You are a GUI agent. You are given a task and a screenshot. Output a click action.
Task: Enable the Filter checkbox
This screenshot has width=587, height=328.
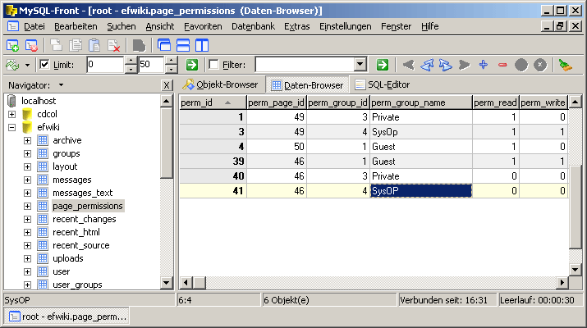pyautogui.click(x=214, y=65)
